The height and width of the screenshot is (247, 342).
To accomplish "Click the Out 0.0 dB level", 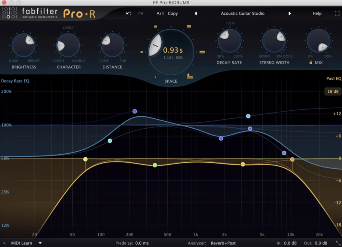I will [x=321, y=243].
